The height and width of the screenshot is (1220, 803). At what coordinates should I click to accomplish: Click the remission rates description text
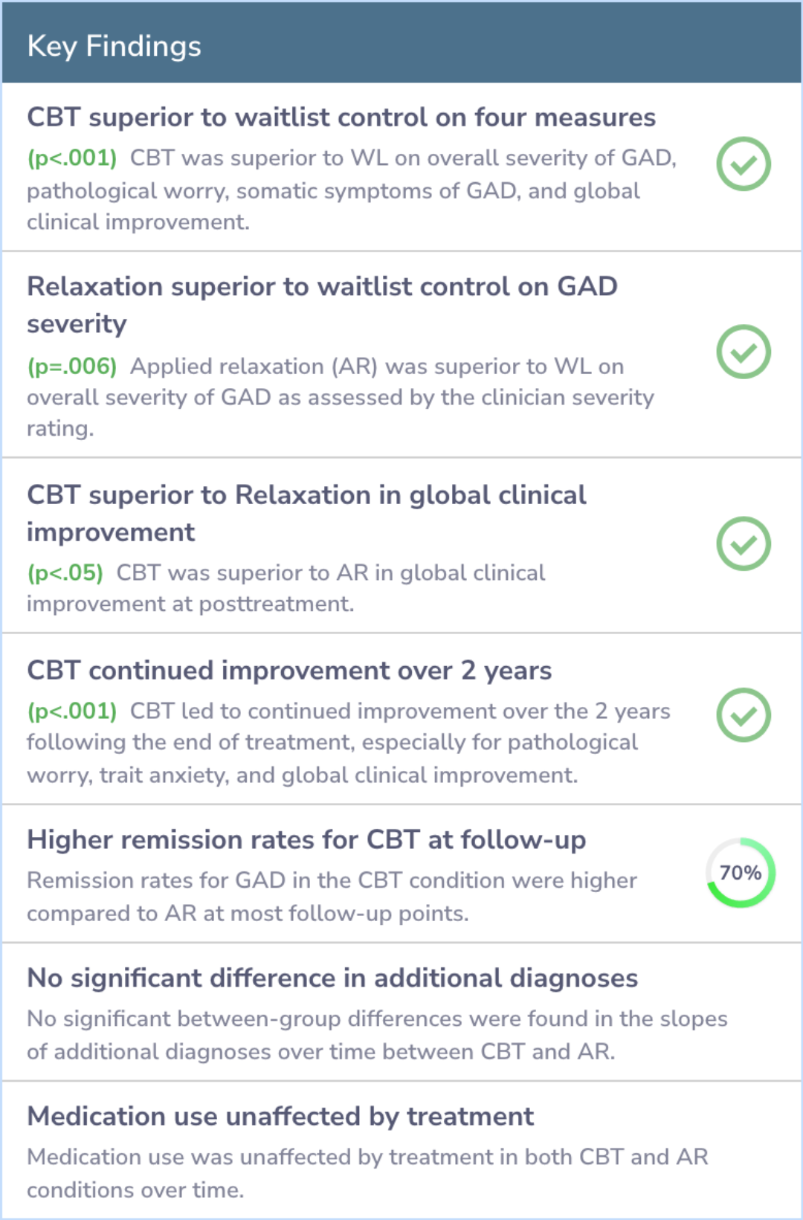tap(332, 897)
